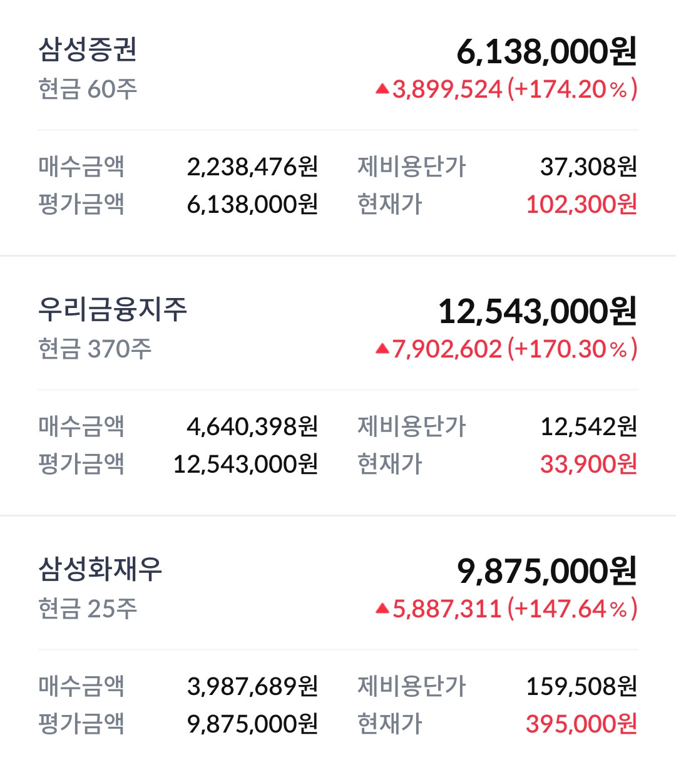Open the 우리금융지주 stock entry
Image resolution: width=676 pixels, height=772 pixels.
click(x=113, y=309)
